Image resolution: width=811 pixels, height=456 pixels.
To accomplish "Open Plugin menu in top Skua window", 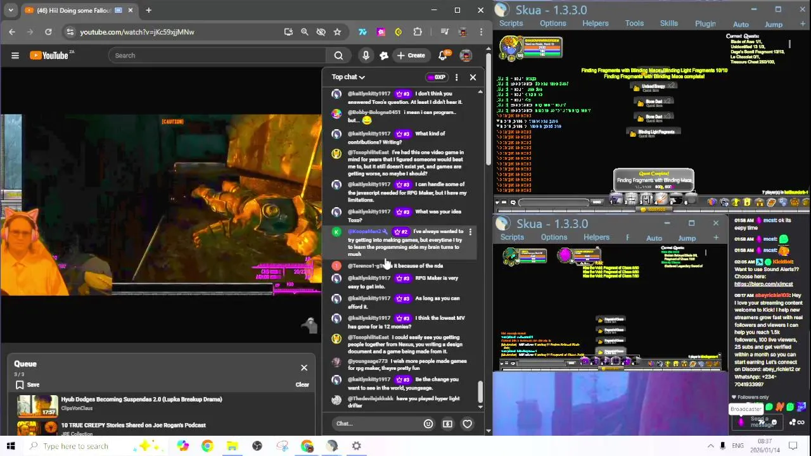I will coord(705,24).
